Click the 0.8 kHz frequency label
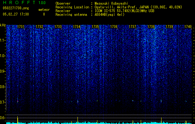195x124 pixels. (2, 87)
